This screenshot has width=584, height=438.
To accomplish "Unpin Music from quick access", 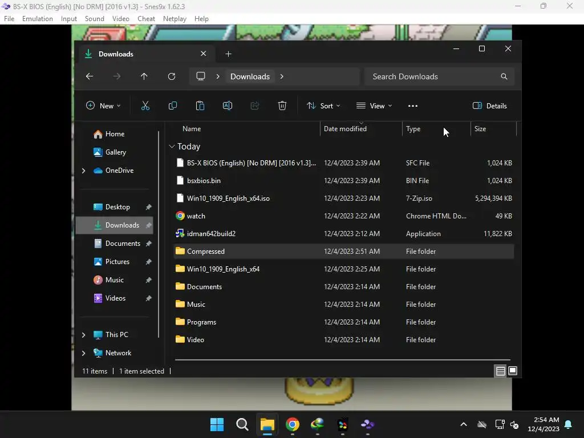I will pos(149,280).
